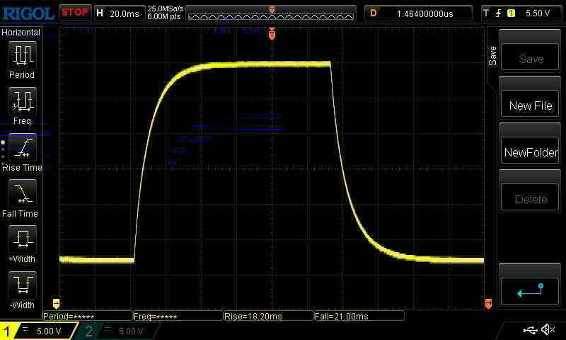Viewport: 566px width, 340px height.
Task: Click the NewFolder button
Action: (530, 151)
